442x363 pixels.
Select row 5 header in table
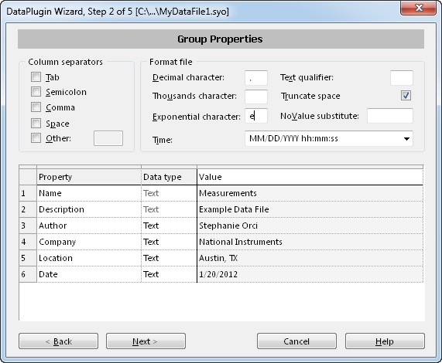pyautogui.click(x=28, y=258)
